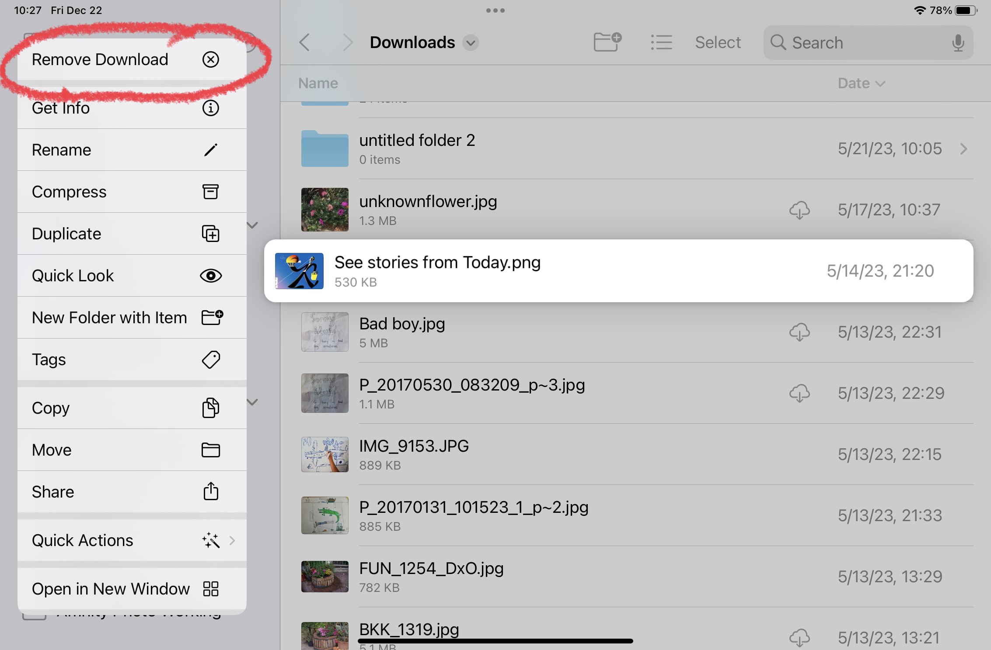Open the Downloads location dropdown
This screenshot has height=650, width=991.
point(471,43)
